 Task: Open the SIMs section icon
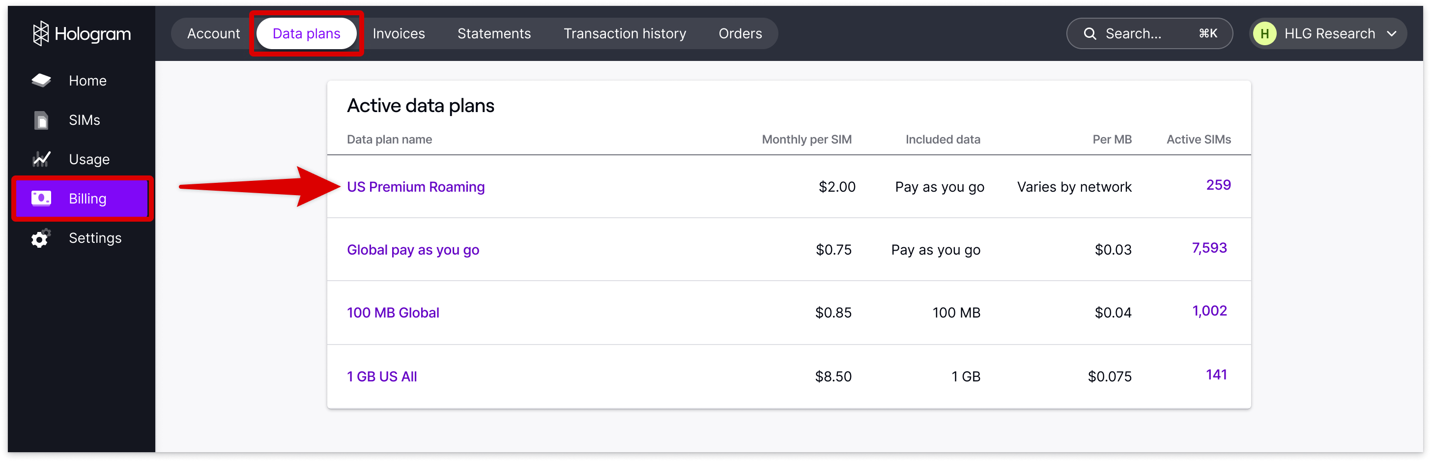(x=41, y=119)
